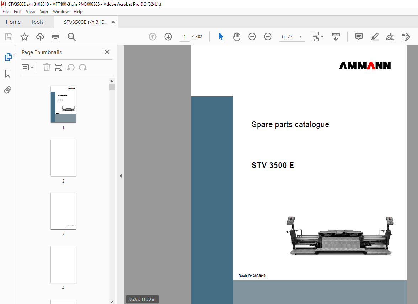Open the thumbnails options dropdown

27,68
